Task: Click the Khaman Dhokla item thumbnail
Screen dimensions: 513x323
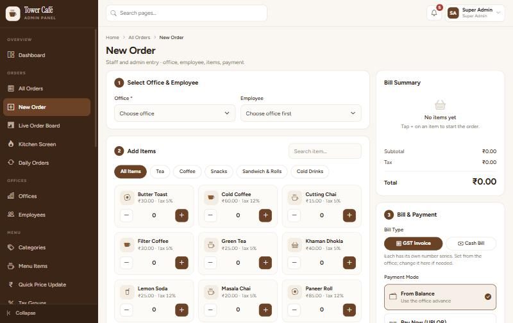Action: [x=295, y=245]
